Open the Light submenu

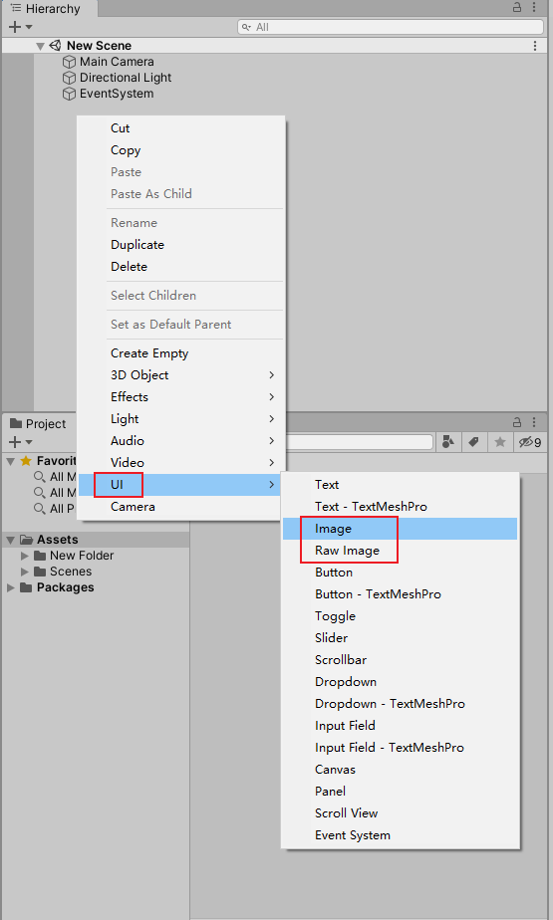(x=181, y=419)
